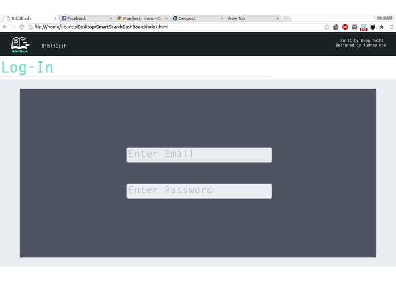Open the cat face extension icon
This screenshot has height=281, width=396.
tap(373, 27)
